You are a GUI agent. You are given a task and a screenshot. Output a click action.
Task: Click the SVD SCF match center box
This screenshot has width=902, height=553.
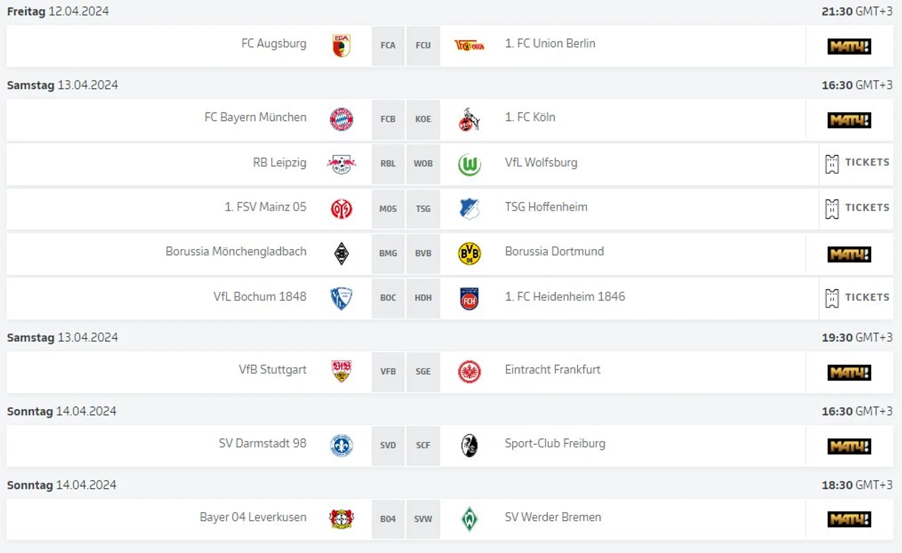(406, 445)
